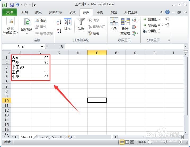This screenshot has width=190, height=147.
Task: Click the data validation icon
Action: tap(134, 20)
